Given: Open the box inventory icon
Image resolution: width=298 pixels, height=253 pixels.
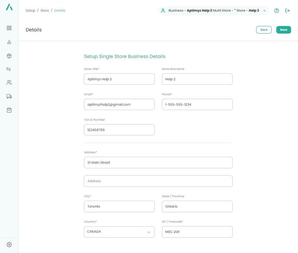Looking at the screenshot, I should click(x=9, y=56).
